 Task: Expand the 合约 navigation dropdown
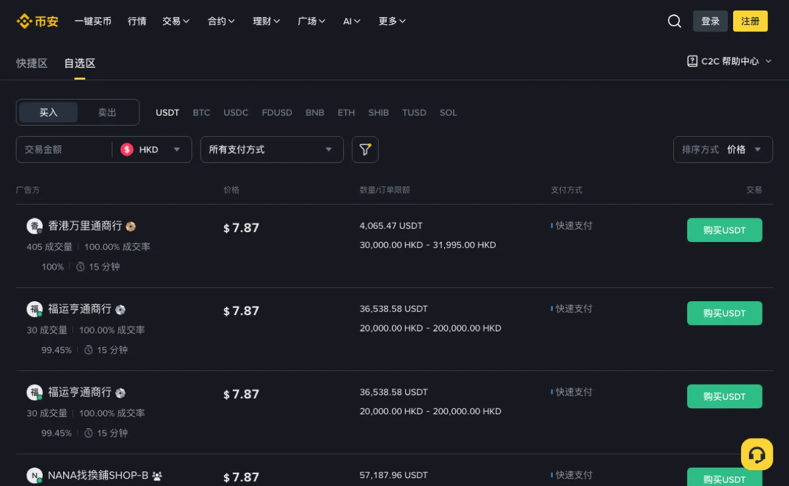(222, 21)
